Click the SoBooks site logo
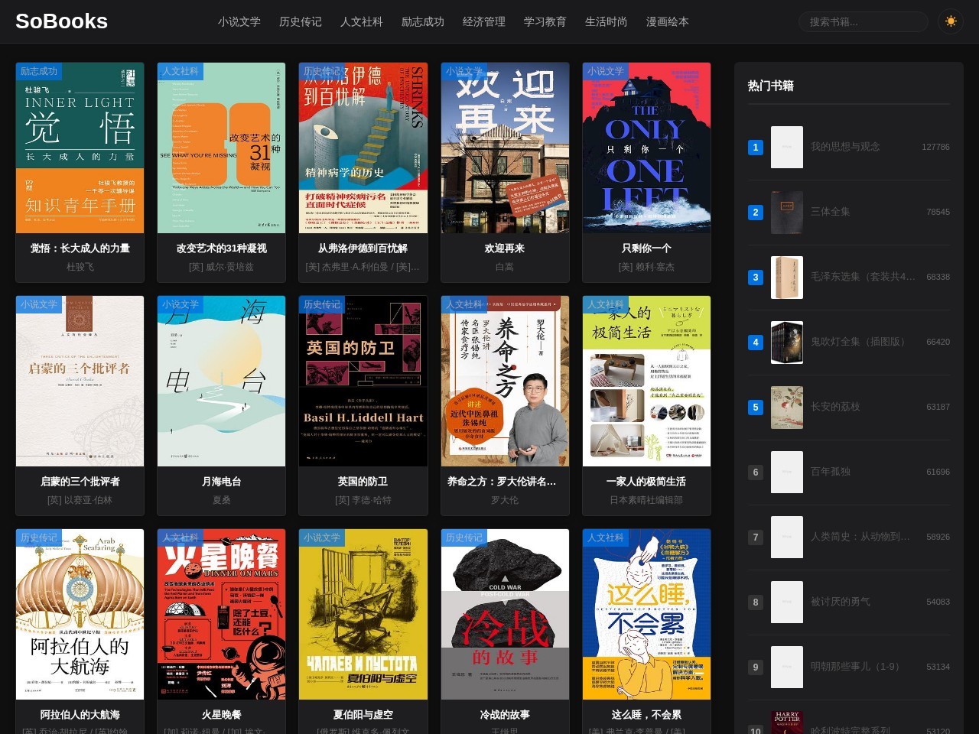 pyautogui.click(x=61, y=21)
